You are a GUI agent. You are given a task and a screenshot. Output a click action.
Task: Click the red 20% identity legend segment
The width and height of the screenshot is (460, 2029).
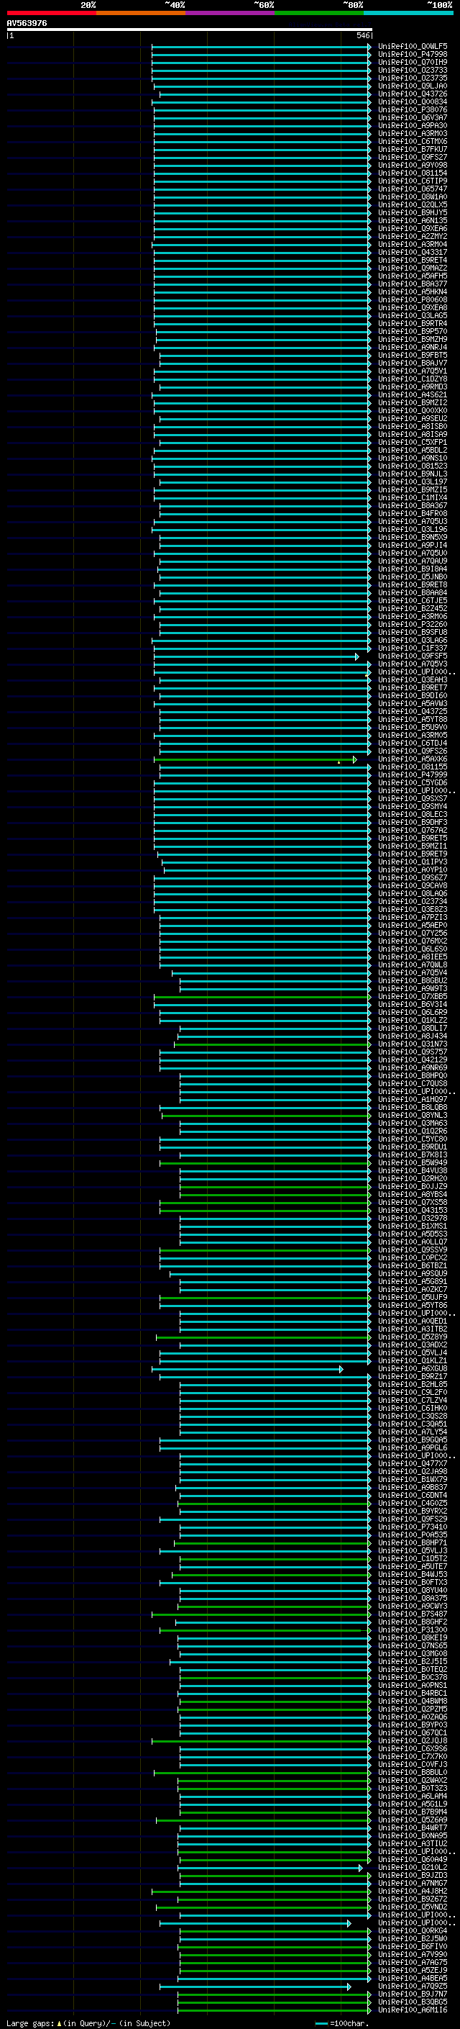[51, 14]
